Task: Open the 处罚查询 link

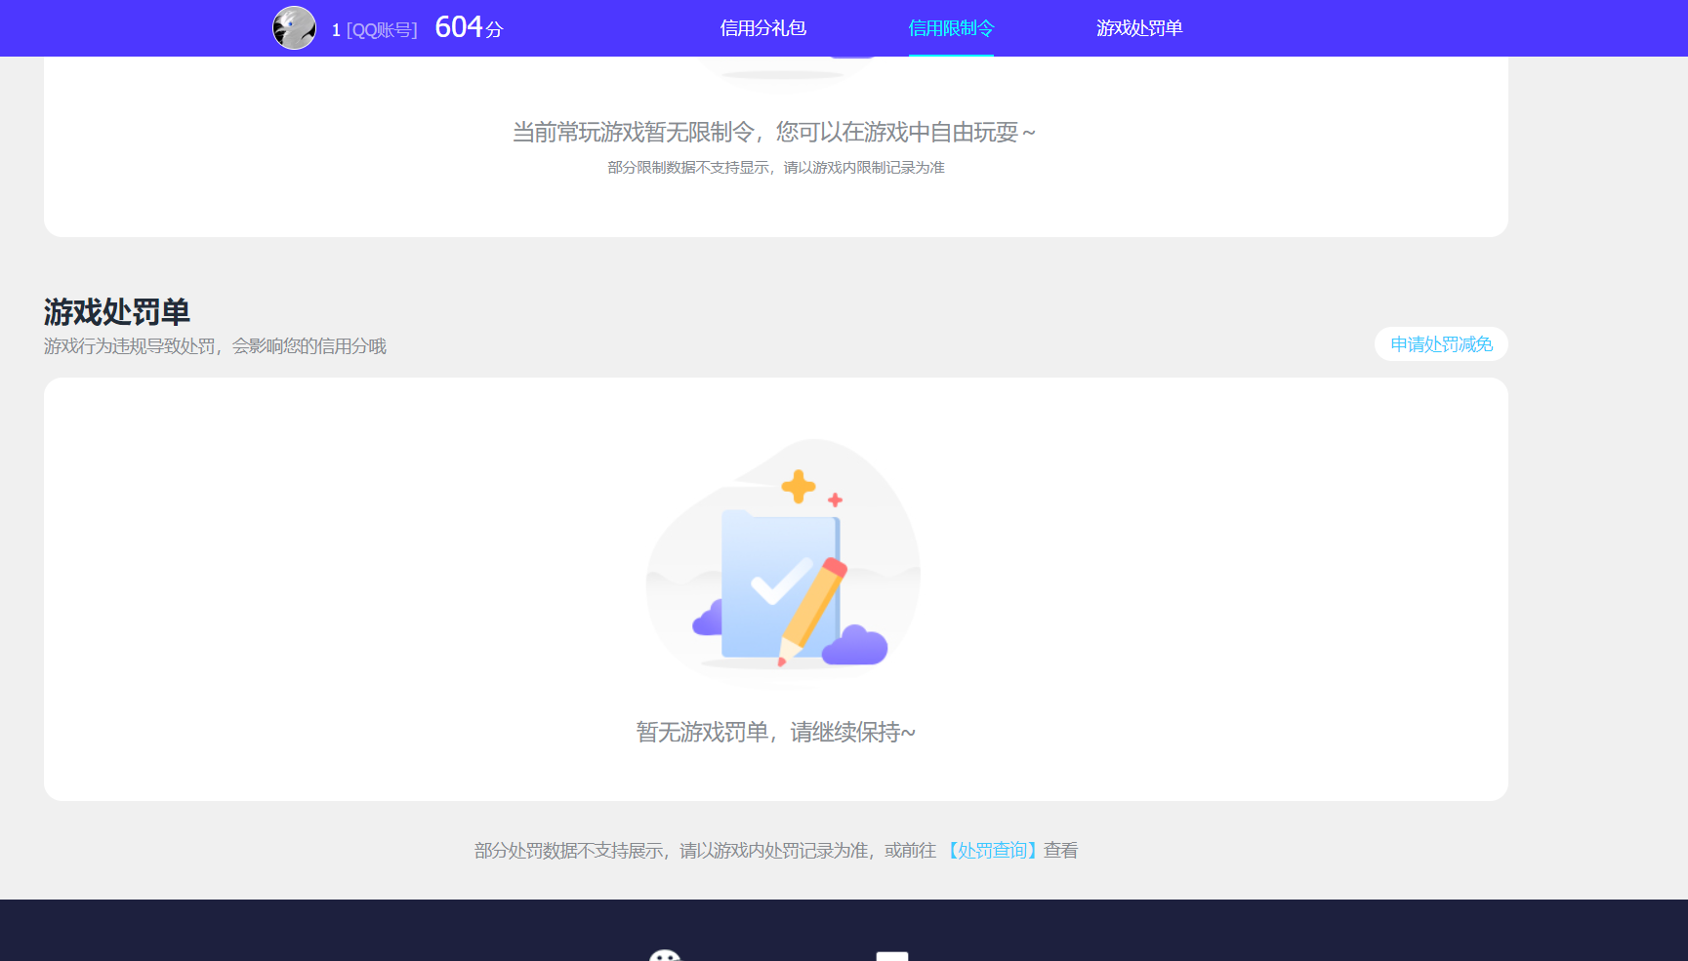Action: (x=991, y=850)
